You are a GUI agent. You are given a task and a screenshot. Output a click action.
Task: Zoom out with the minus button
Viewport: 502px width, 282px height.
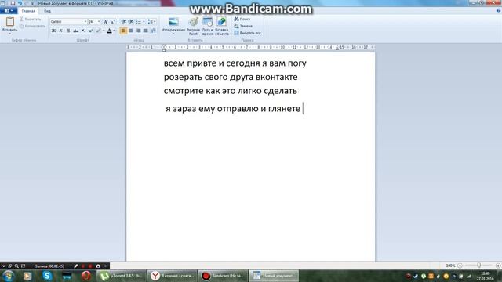pyautogui.click(x=460, y=266)
